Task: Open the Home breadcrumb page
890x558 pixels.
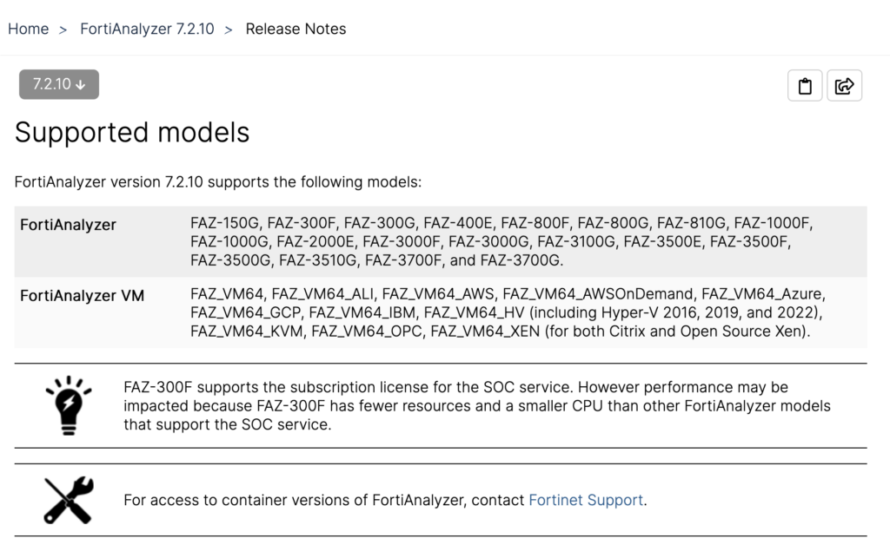Action: click(x=29, y=29)
